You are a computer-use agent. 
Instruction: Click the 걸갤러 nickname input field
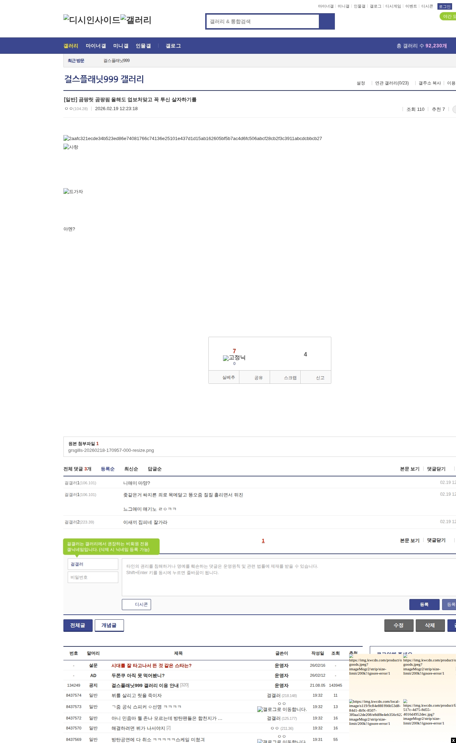pyautogui.click(x=93, y=564)
